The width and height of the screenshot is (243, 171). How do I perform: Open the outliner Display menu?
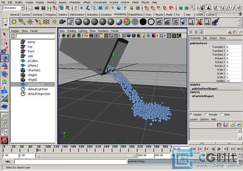[x=15, y=31]
